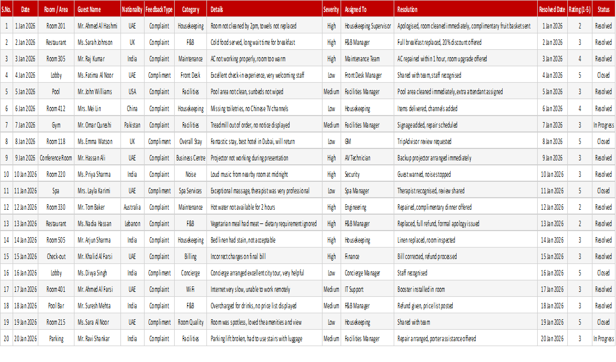Click cell 'Mr. Khalid Al Farsi'

tap(97, 257)
